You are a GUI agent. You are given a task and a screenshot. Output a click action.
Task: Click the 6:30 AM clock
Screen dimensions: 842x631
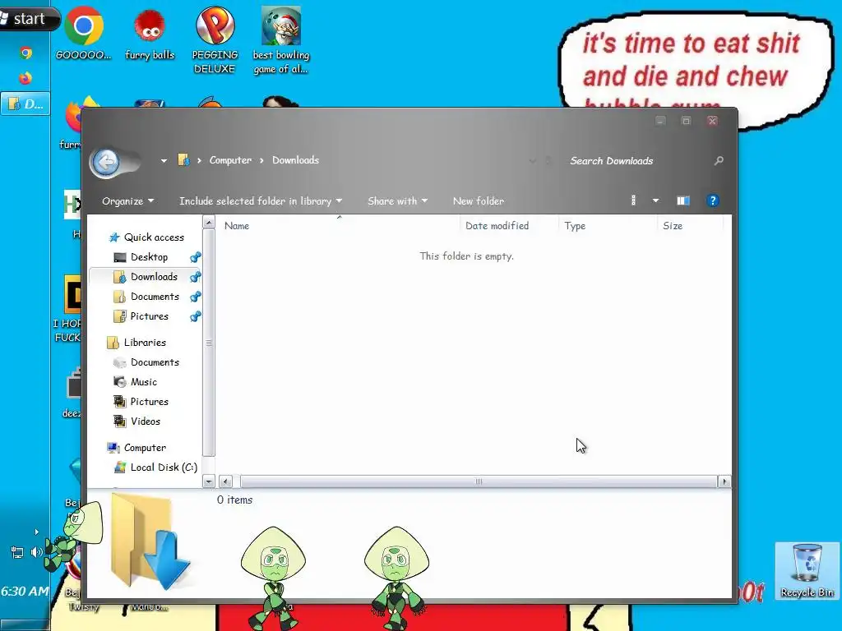(x=25, y=592)
